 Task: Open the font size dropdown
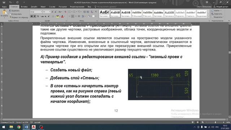[50, 12]
